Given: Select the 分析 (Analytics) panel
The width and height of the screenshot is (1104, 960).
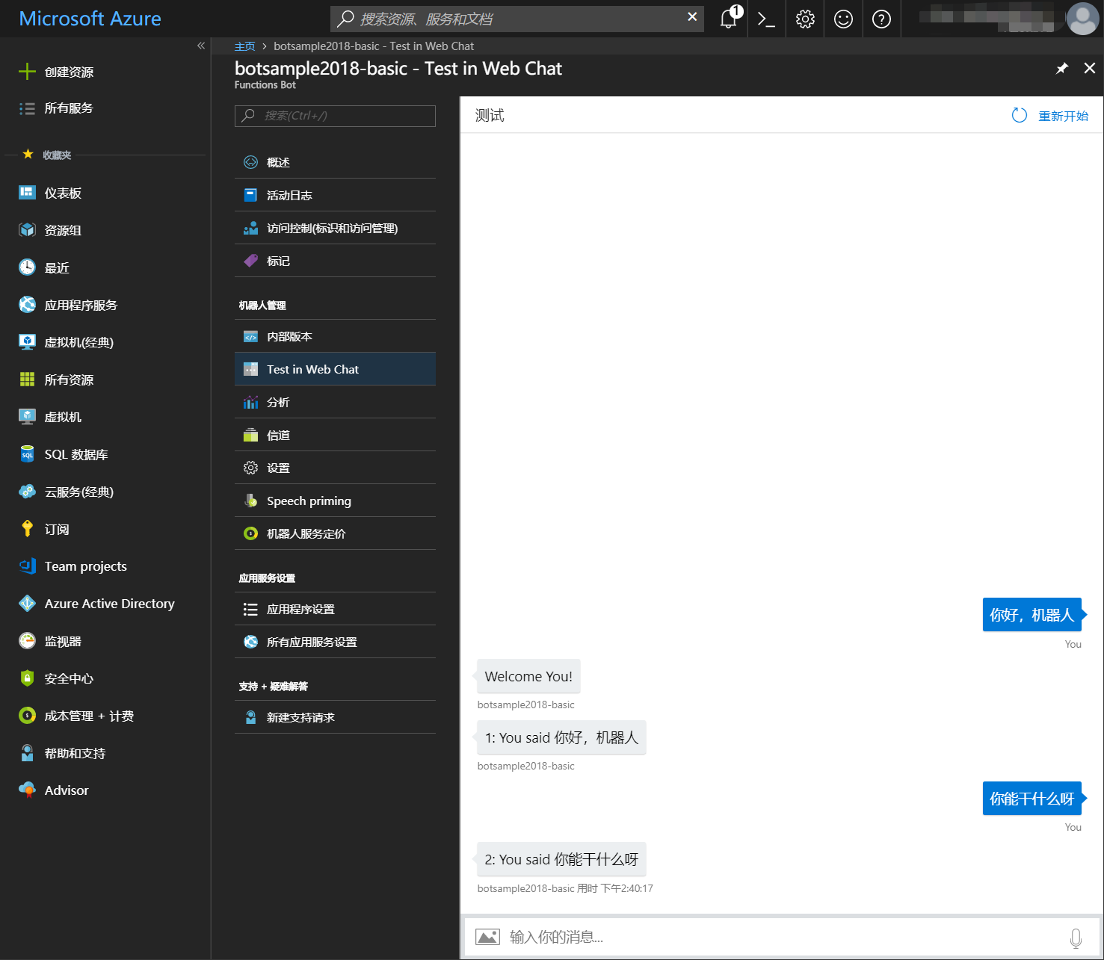Looking at the screenshot, I should tap(277, 402).
